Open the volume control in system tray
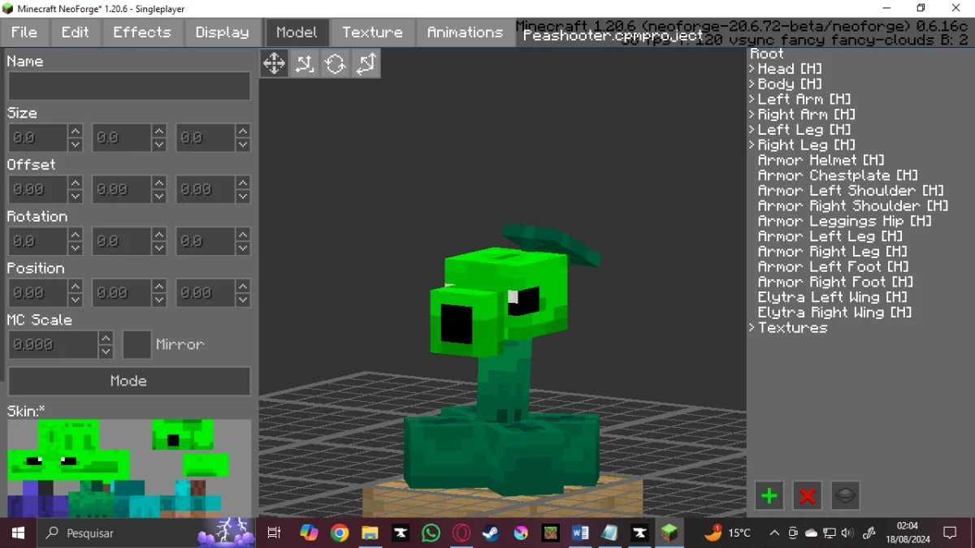Screen dimensions: 975x548 click(847, 533)
